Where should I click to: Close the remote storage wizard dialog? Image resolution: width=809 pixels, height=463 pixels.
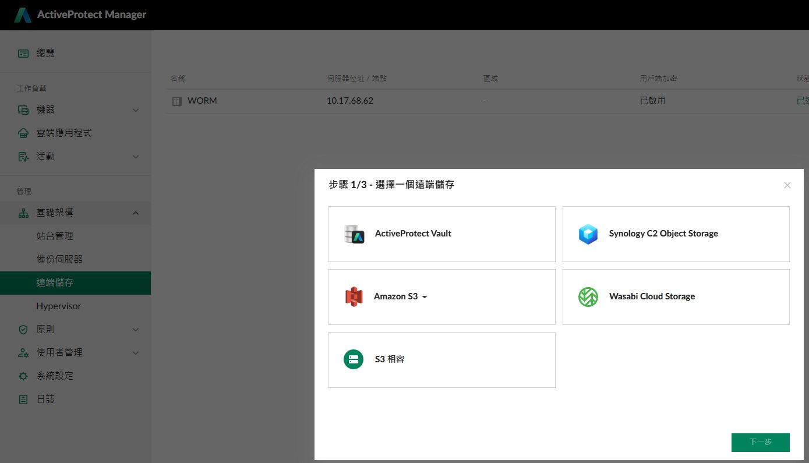(x=787, y=185)
